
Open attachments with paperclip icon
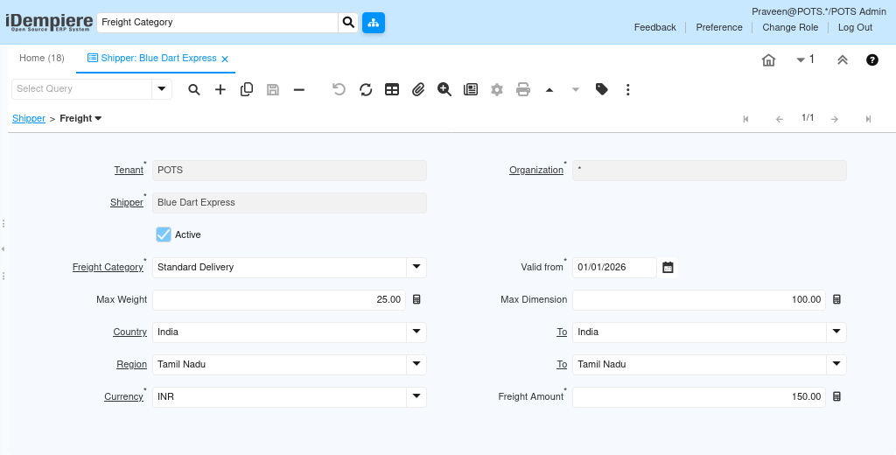coord(418,90)
